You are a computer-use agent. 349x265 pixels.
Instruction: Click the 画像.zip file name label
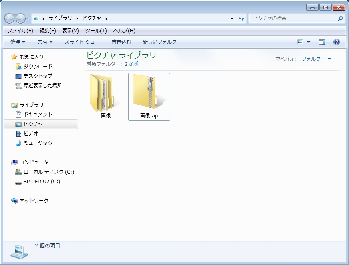point(149,115)
